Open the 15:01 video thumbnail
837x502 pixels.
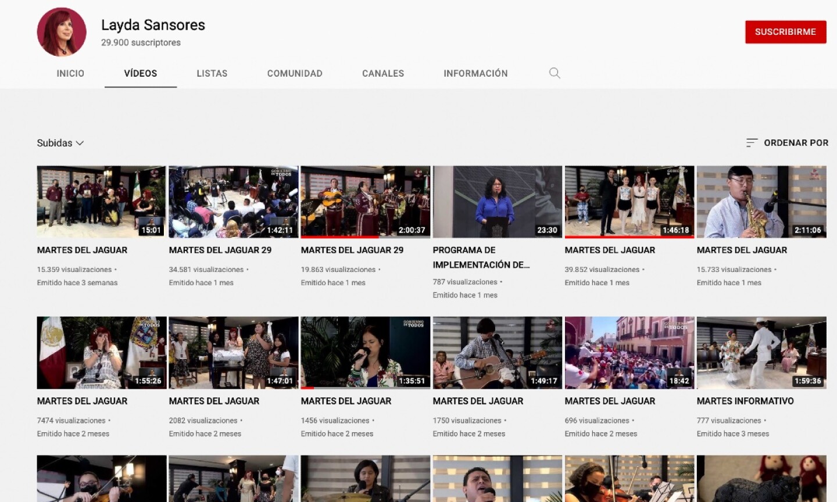pyautogui.click(x=101, y=202)
